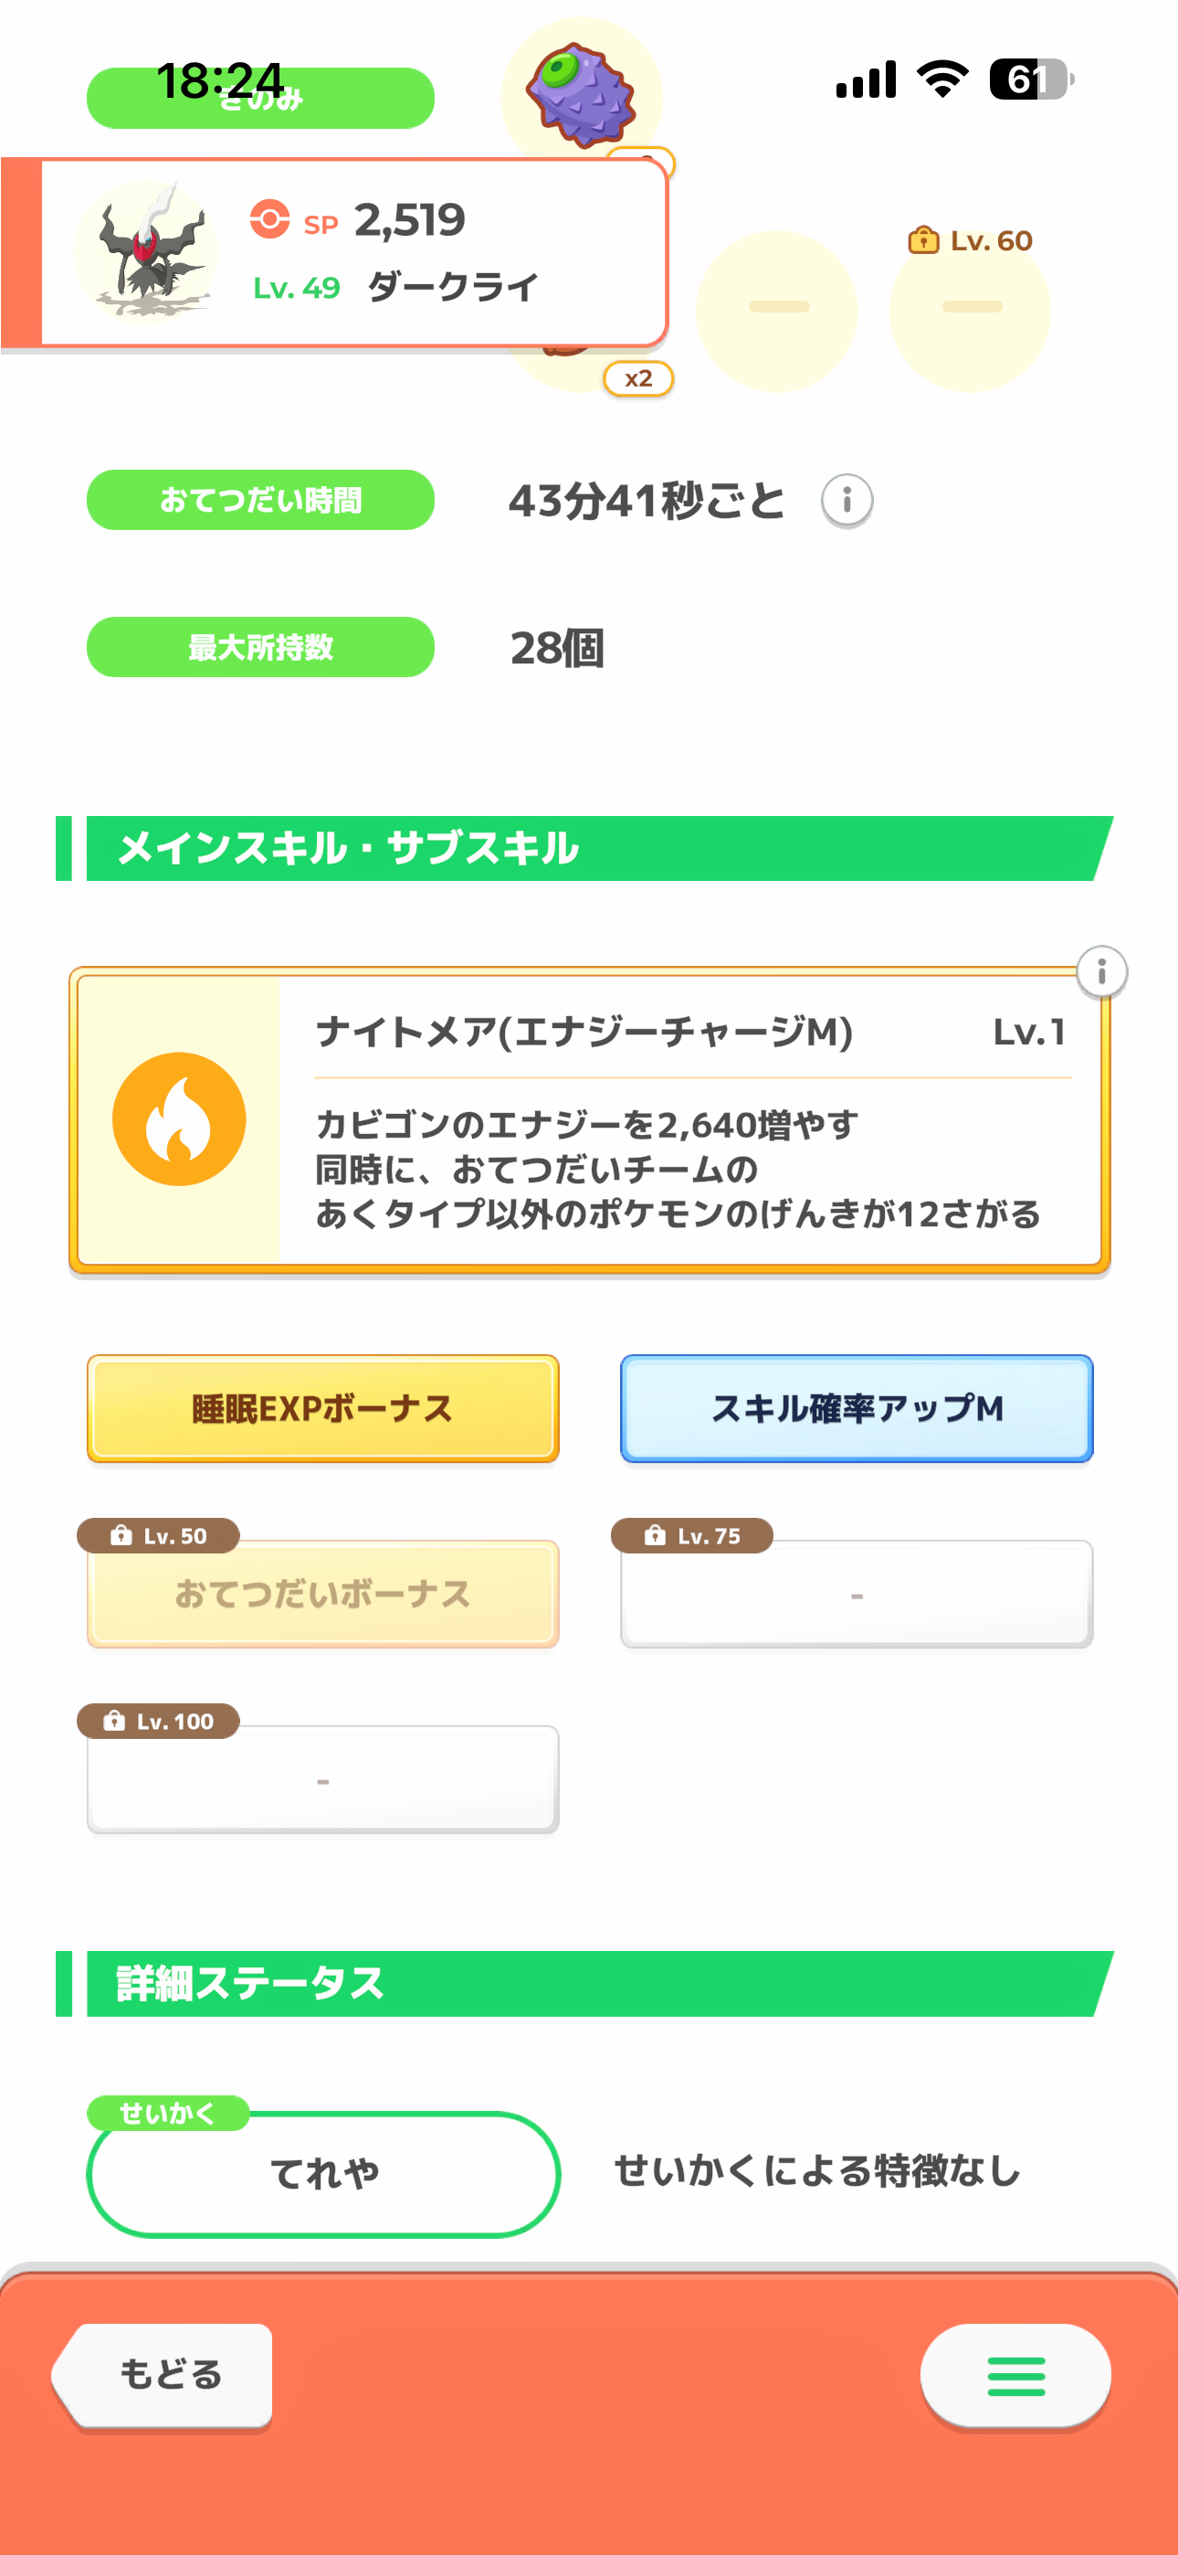Screen dimensions: 1178x2555
Task: Tap the locked Lv. 100 sub skill slot
Action: click(323, 1779)
